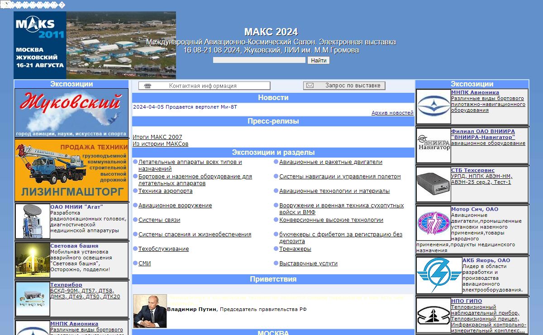The image size is (543, 335).
Task: Open Филиал ОАО ВНИИРА-Навигатор link
Action: [x=483, y=134]
